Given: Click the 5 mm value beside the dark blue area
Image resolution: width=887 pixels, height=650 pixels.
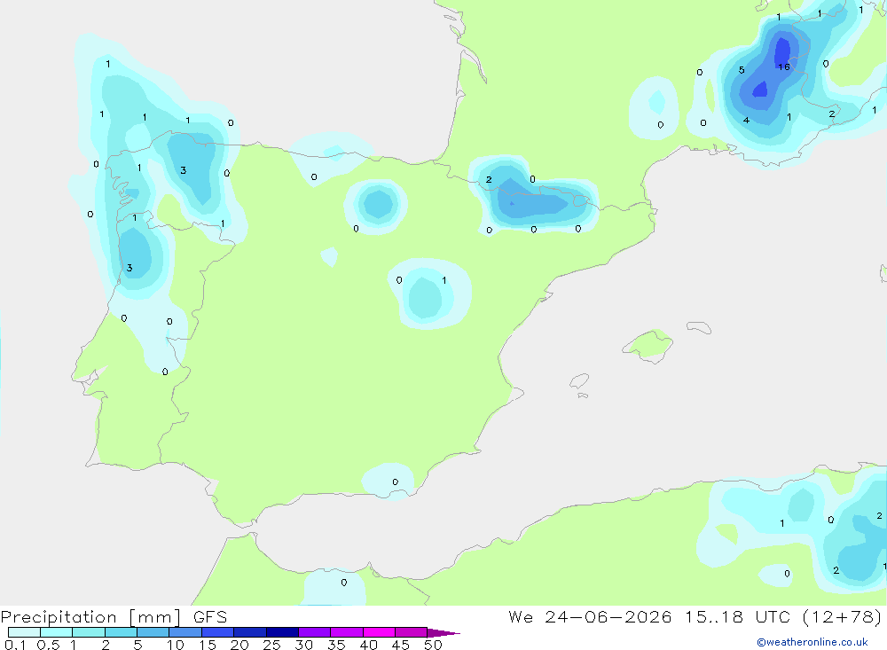Looking at the screenshot, I should (742, 70).
